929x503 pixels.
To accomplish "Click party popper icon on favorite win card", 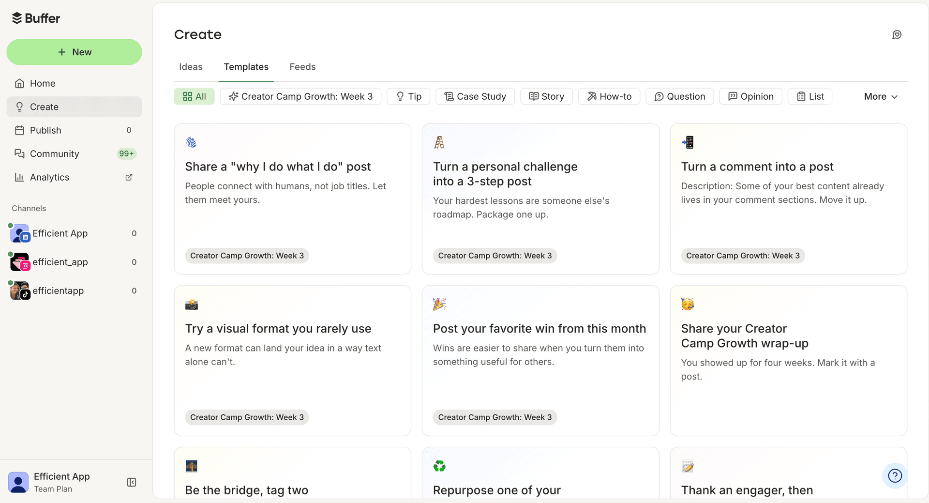I will [x=439, y=304].
